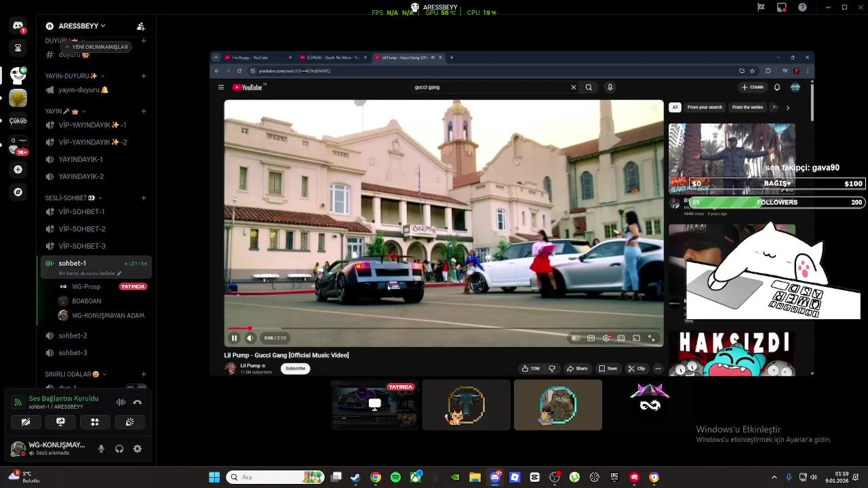Open voice connection signal details icon
Image resolution: width=868 pixels, height=488 pixels.
18,402
